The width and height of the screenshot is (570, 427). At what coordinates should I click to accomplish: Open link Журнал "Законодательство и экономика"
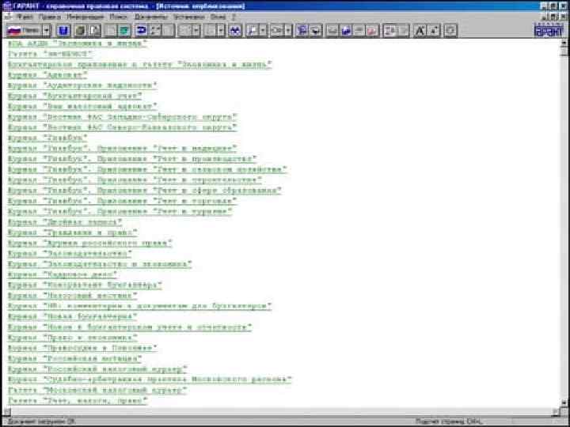[x=100, y=264]
